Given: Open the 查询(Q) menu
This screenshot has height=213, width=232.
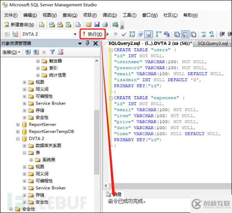Looking at the screenshot, I should click(70, 15).
